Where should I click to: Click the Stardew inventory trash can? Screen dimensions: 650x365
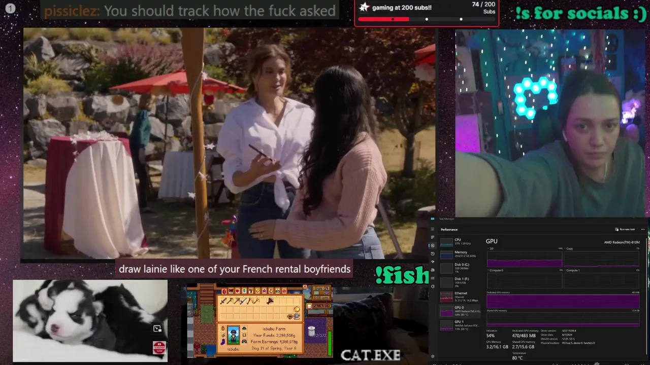[311, 331]
